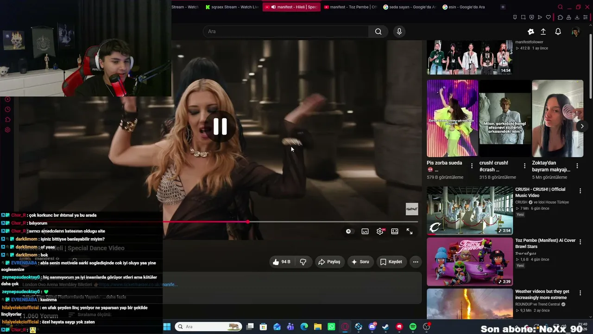Viewport: 593px width, 334px height.
Task: Open browser sidebar history clock icon
Action: click(x=7, y=109)
